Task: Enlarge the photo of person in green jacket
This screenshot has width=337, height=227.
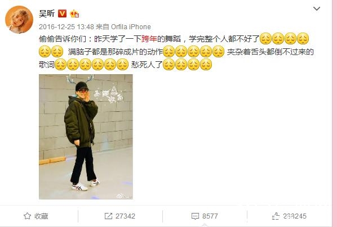Action: pos(86,137)
